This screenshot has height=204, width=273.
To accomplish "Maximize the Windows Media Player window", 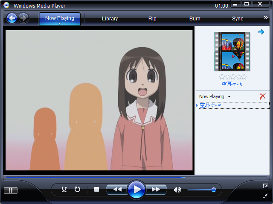I will point(247,4).
